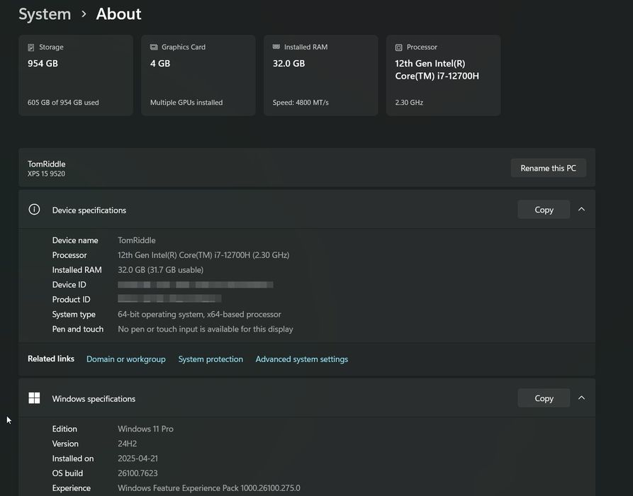
Task: Click the Rename this PC button
Action: [x=548, y=168]
